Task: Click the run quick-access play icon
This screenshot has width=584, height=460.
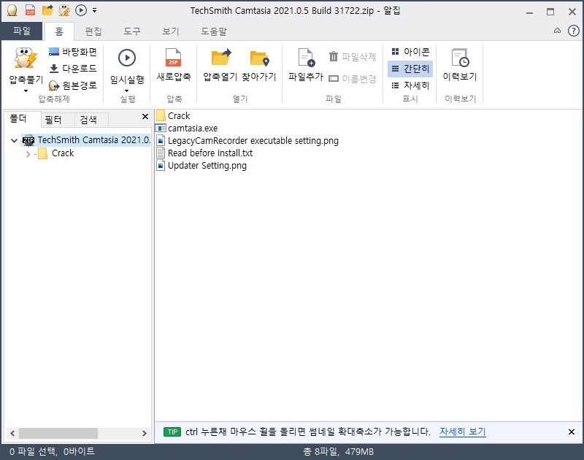Action: 81,10
